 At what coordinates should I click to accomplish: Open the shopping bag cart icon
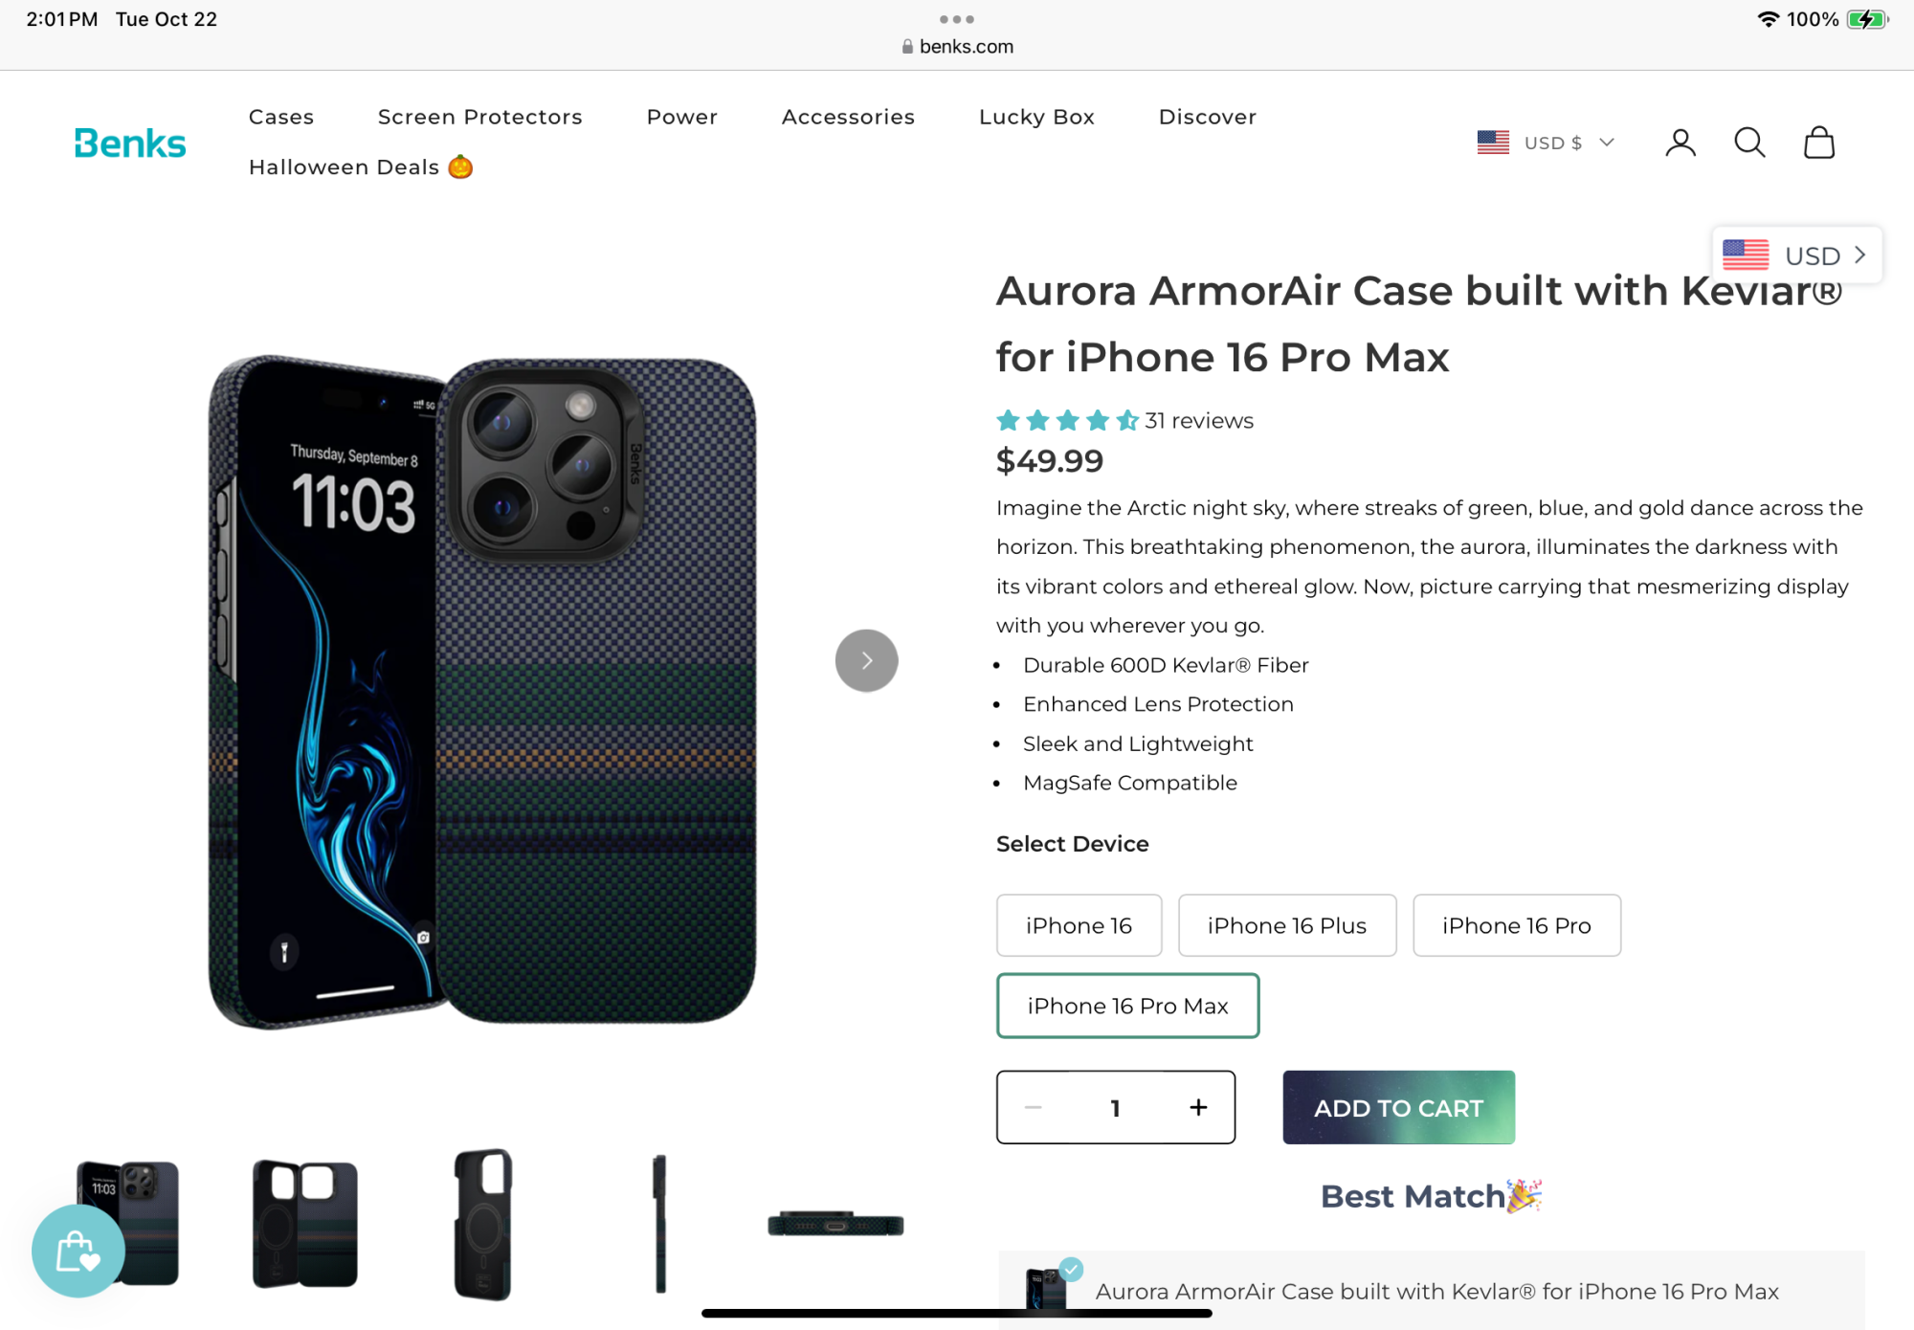click(1819, 143)
